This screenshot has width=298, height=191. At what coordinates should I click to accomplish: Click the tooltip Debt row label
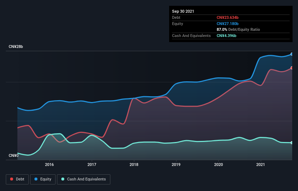tap(176, 17)
